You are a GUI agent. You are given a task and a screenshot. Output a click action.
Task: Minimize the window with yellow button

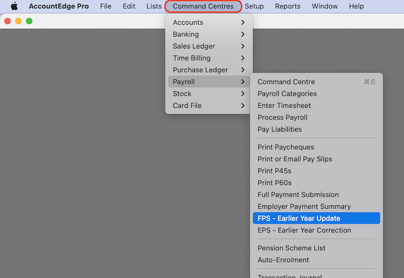[x=18, y=21]
